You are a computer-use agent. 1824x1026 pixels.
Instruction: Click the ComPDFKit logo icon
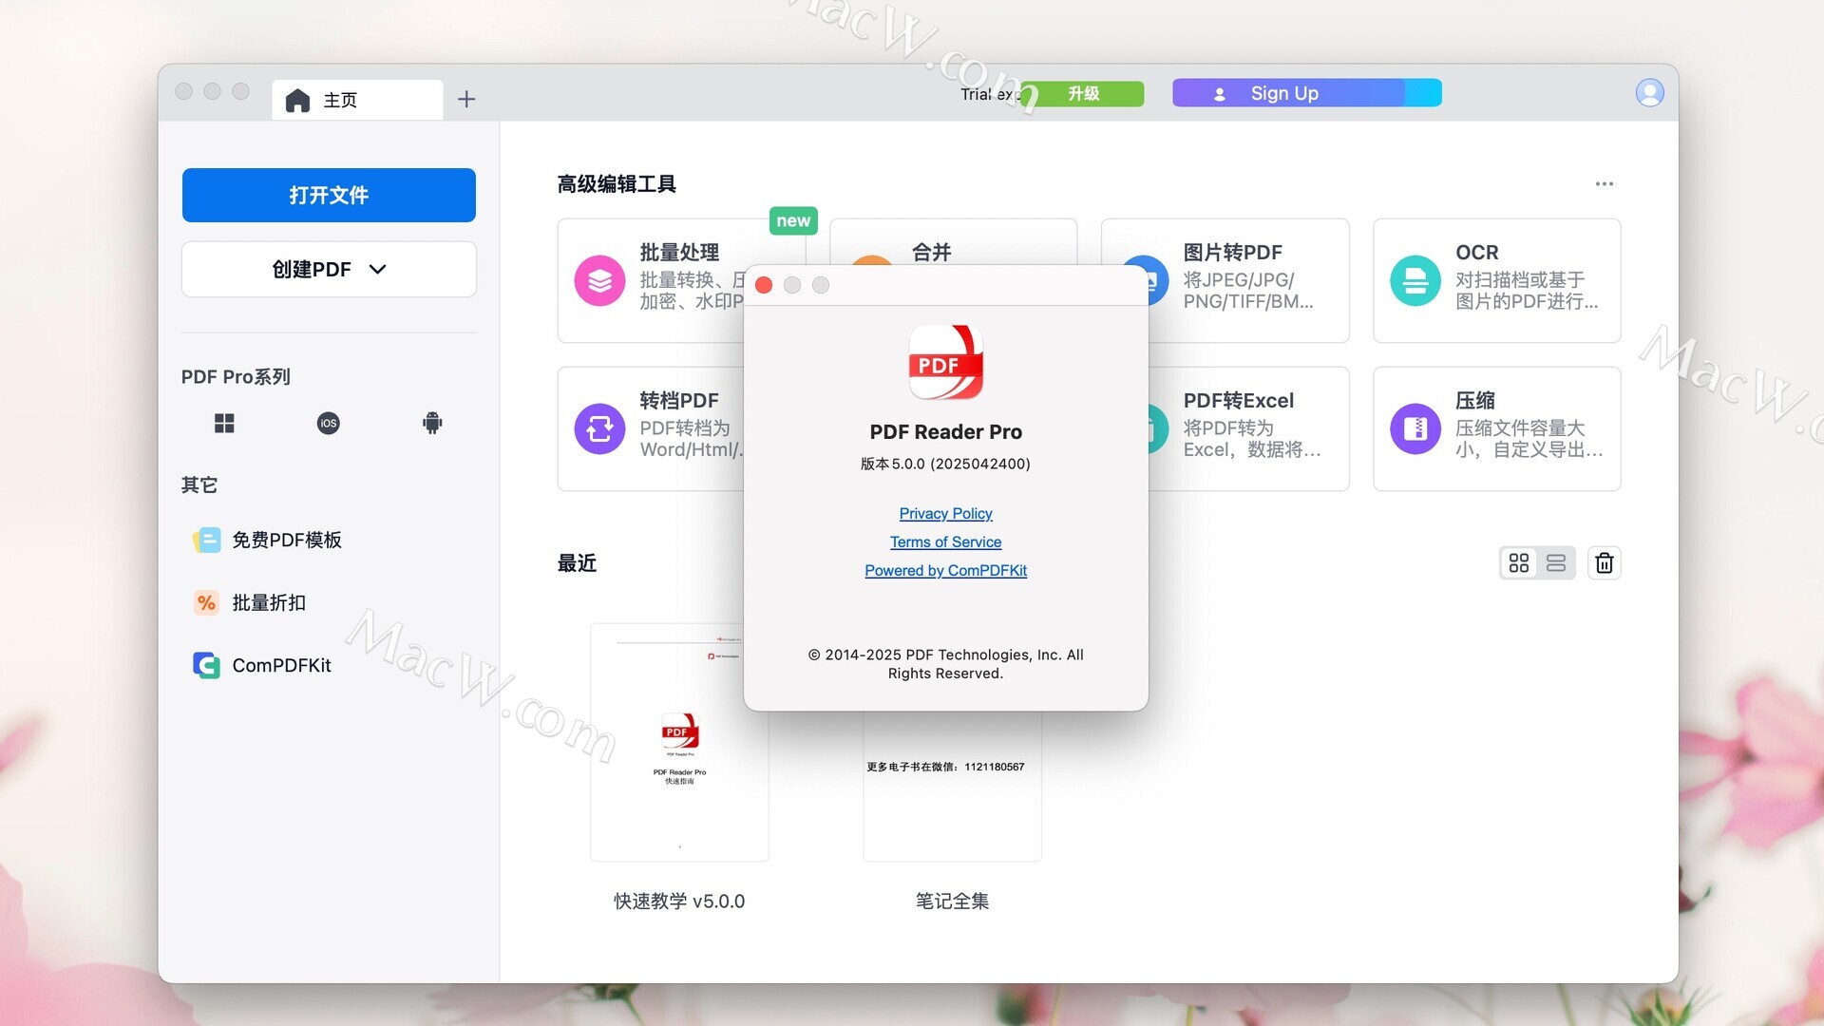point(206,666)
